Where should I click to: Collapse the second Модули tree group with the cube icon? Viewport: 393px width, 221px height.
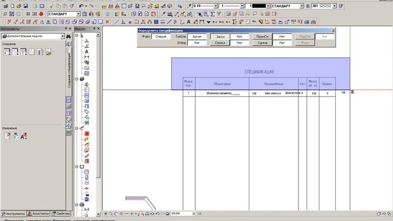(x=77, y=79)
